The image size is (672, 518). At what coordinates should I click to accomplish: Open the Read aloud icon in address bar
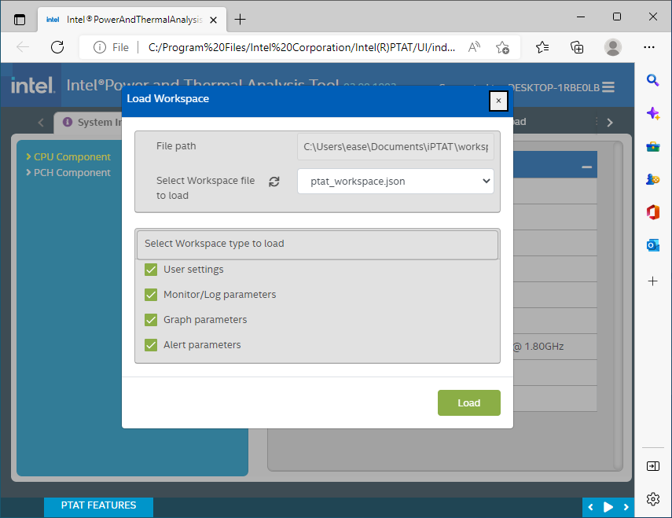point(474,47)
